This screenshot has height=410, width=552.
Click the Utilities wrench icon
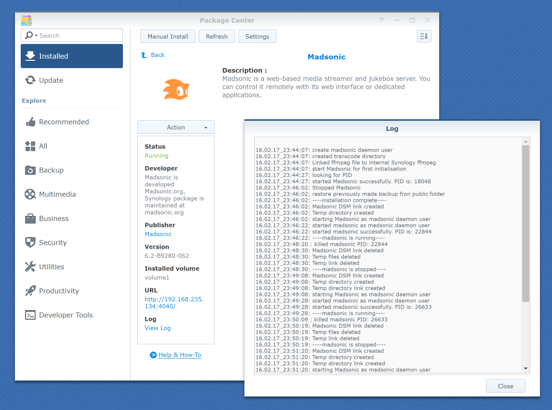30,267
